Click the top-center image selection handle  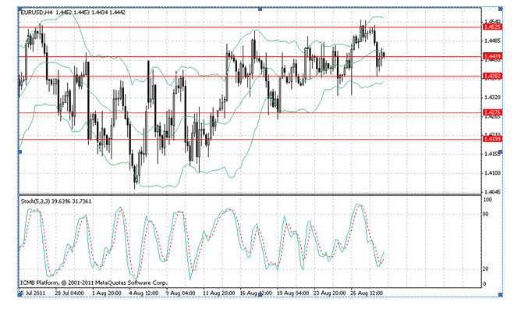tap(260, 9)
